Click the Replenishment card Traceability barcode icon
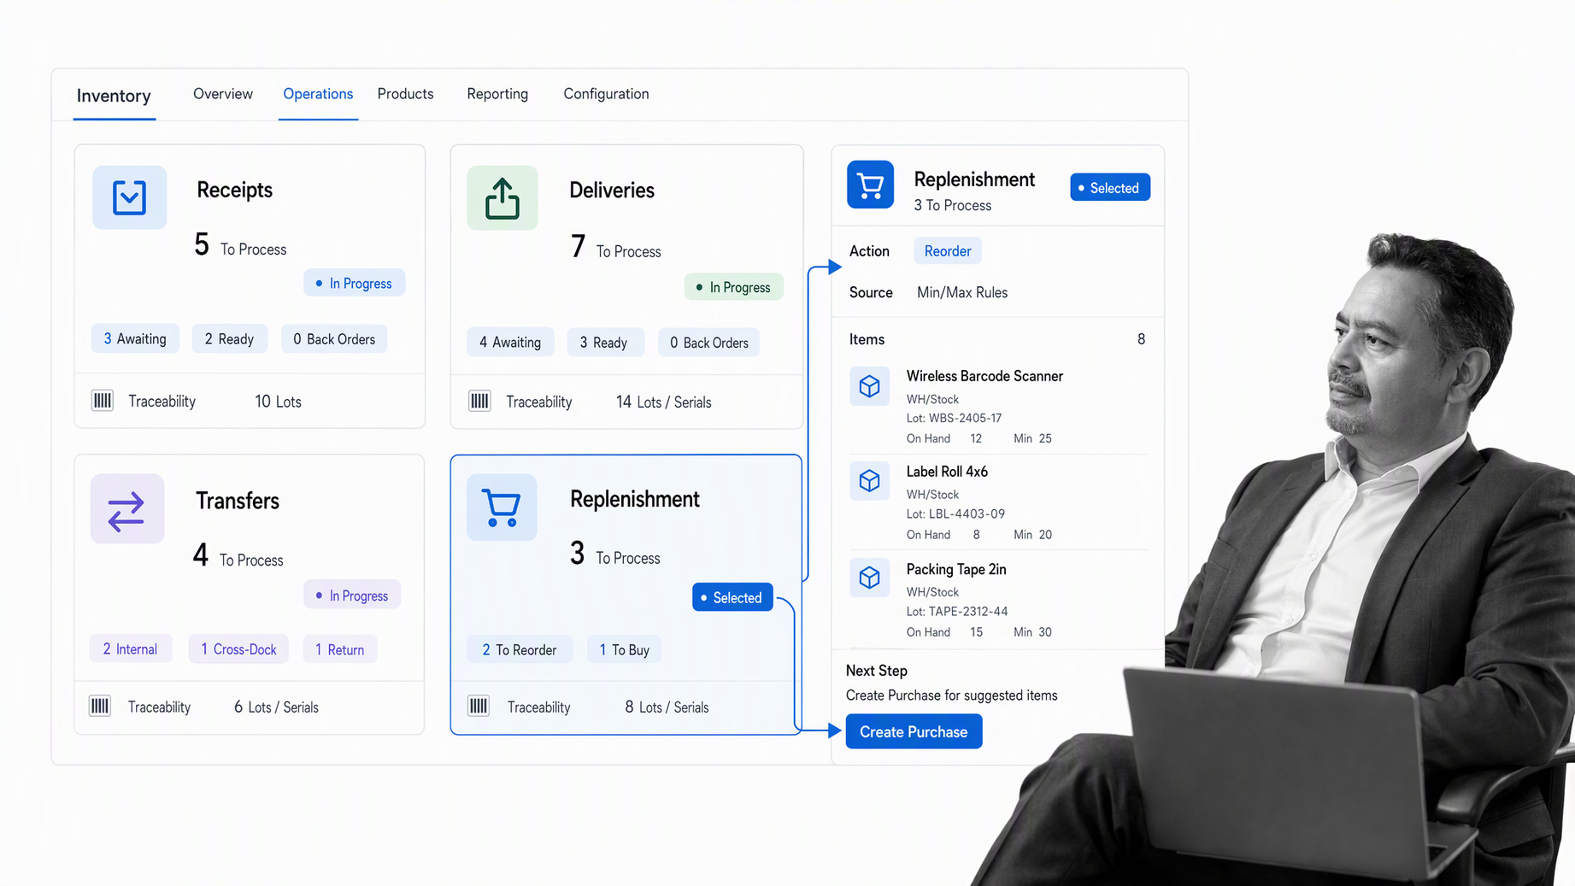This screenshot has height=886, width=1575. (479, 706)
